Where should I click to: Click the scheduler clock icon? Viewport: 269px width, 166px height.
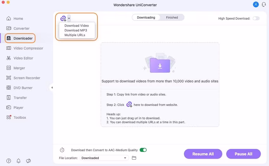pos(62,150)
